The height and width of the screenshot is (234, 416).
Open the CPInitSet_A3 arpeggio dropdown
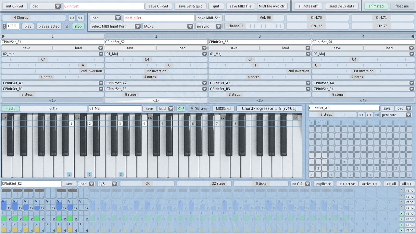click(260, 83)
